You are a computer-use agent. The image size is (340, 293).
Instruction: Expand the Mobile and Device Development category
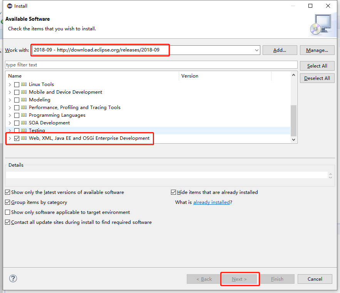(10, 92)
